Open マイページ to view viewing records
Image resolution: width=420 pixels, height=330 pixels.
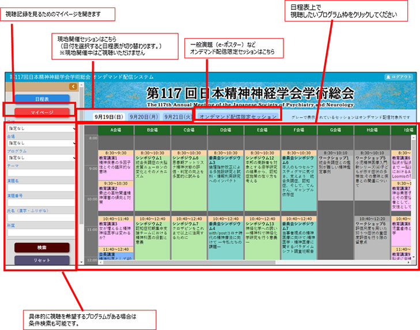[x=42, y=112]
